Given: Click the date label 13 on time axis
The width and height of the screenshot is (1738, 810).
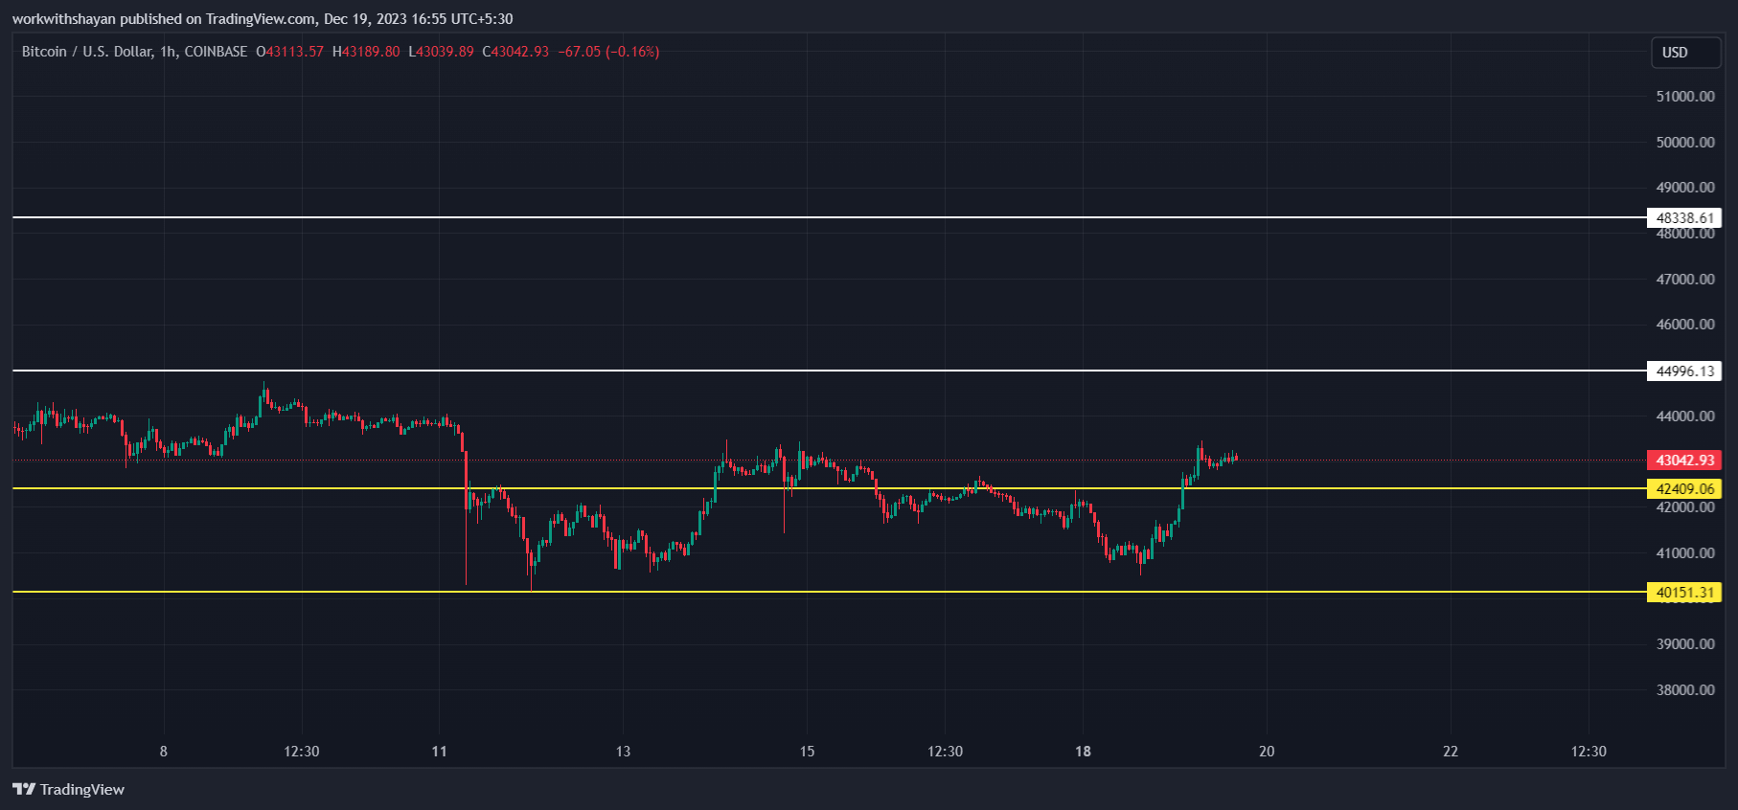Looking at the screenshot, I should click(624, 752).
